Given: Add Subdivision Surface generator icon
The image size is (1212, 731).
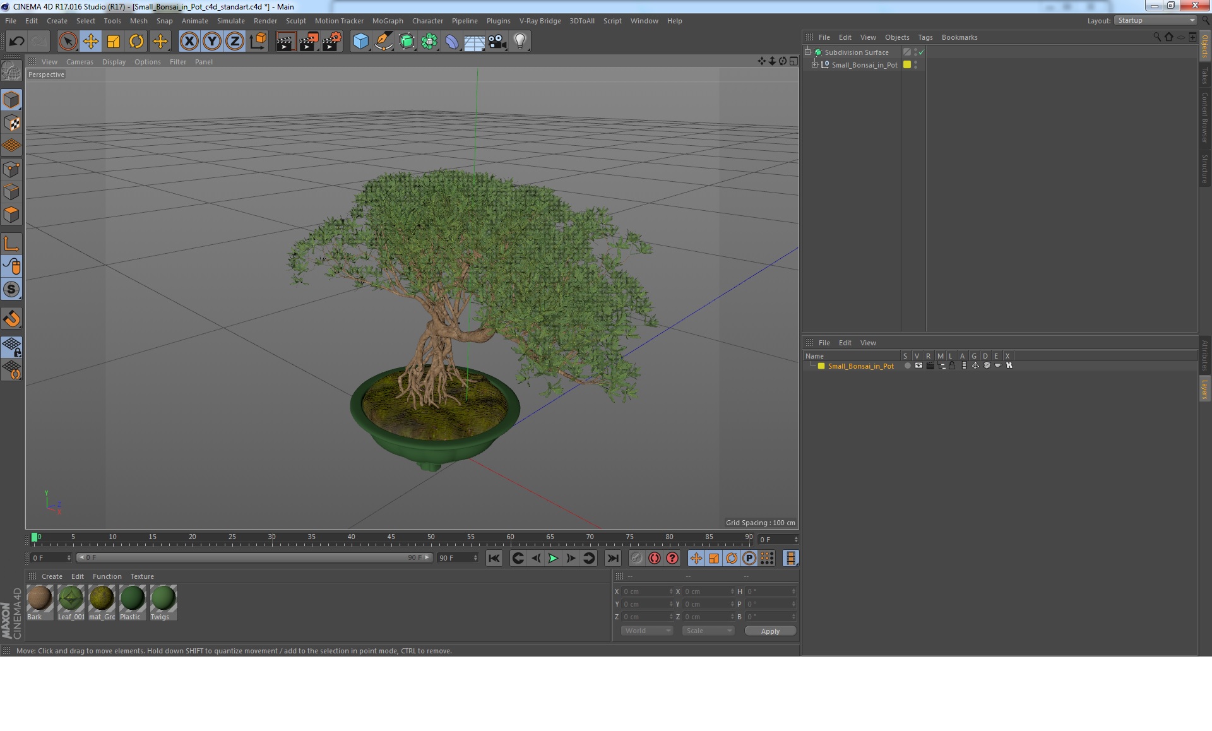Looking at the screenshot, I should pos(407,42).
